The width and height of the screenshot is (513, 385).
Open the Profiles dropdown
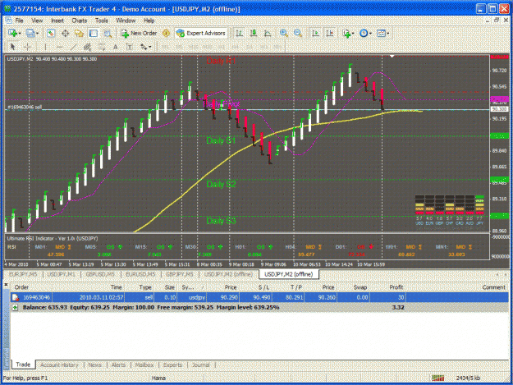(x=32, y=33)
